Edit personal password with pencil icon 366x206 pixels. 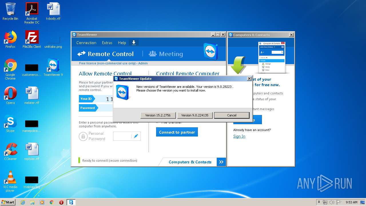click(136, 136)
